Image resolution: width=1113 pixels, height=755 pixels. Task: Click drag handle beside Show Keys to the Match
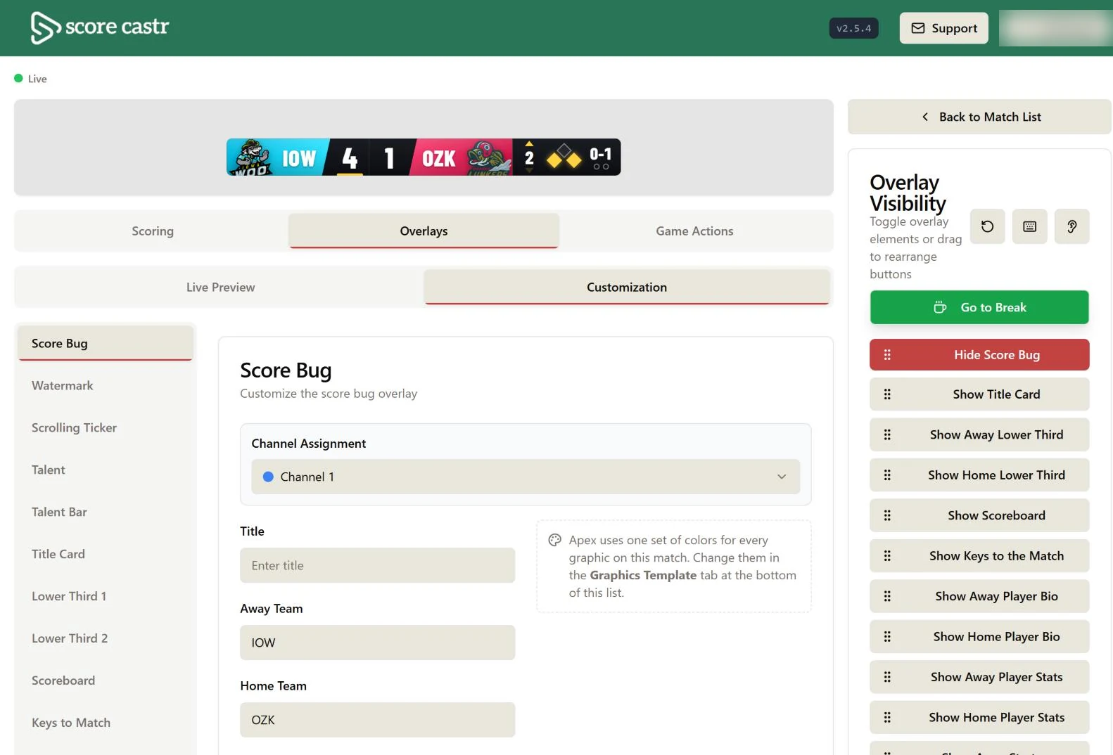[x=887, y=556]
